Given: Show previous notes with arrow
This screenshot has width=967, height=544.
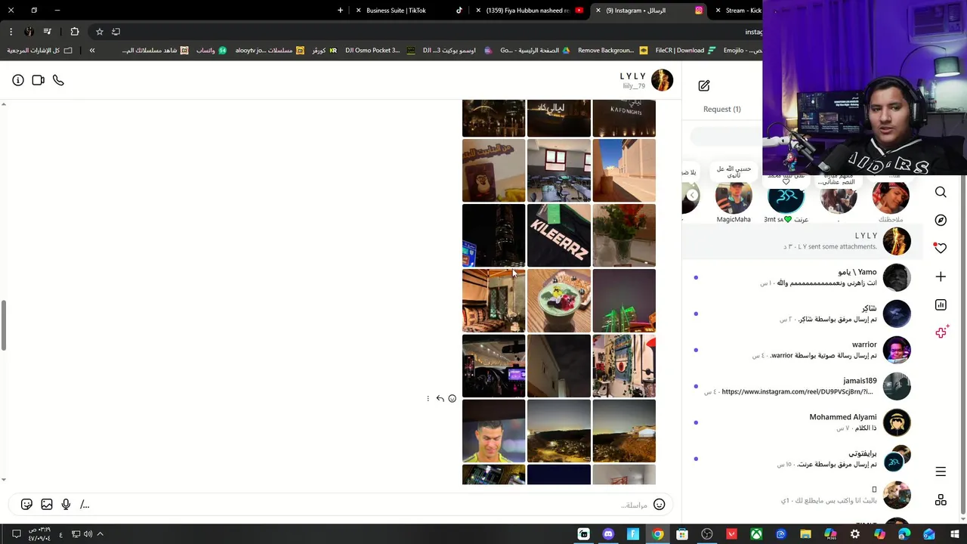Looking at the screenshot, I should [x=693, y=195].
